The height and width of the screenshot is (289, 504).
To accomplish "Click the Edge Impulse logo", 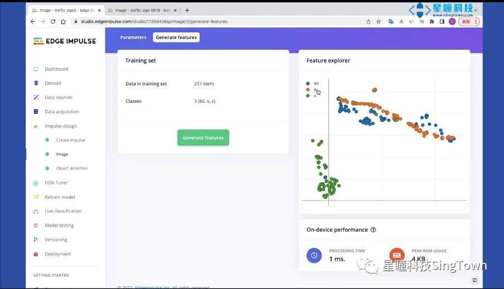I will click(x=65, y=41).
